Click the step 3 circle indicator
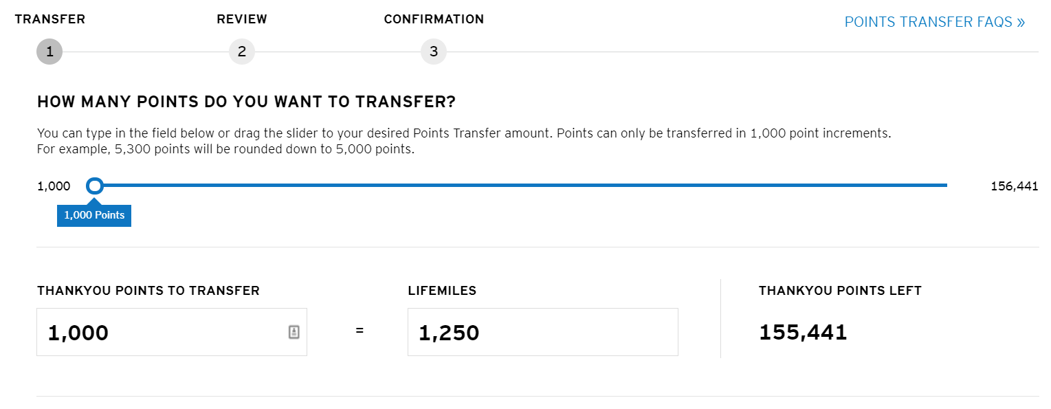 coord(434,52)
